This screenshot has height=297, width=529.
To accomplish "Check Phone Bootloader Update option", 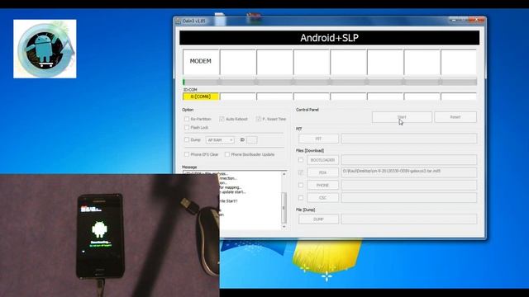I will click(x=227, y=154).
